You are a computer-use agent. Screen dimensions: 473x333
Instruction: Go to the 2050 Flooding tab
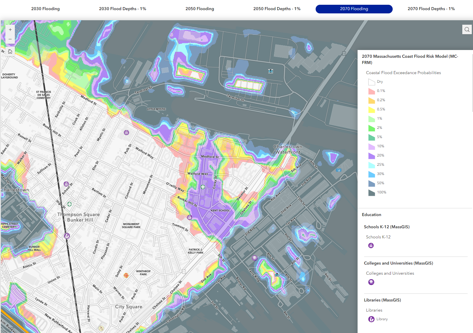point(200,9)
